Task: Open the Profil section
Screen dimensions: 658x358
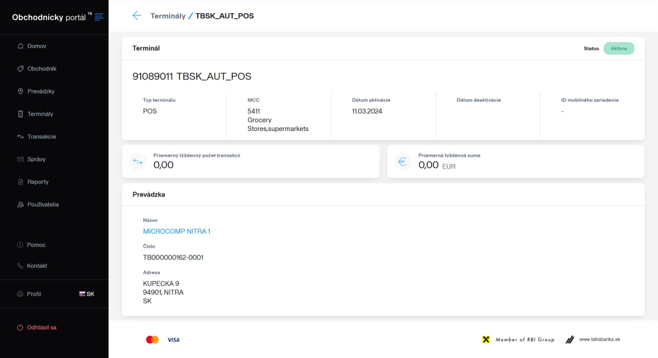Action: point(34,294)
